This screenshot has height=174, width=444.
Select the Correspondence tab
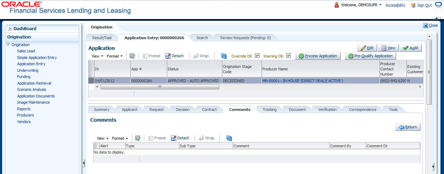coord(362,110)
